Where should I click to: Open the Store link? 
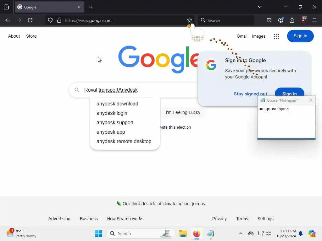coord(31,36)
